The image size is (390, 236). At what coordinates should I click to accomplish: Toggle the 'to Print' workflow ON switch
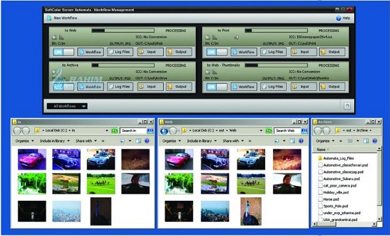pos(216,52)
